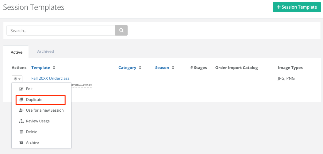Screen dimensions: 323x154
Task: Click the JPG, PNG image types cell
Action: click(x=286, y=78)
